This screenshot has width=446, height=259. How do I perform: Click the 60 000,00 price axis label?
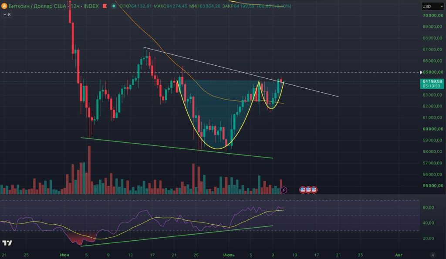point(432,129)
